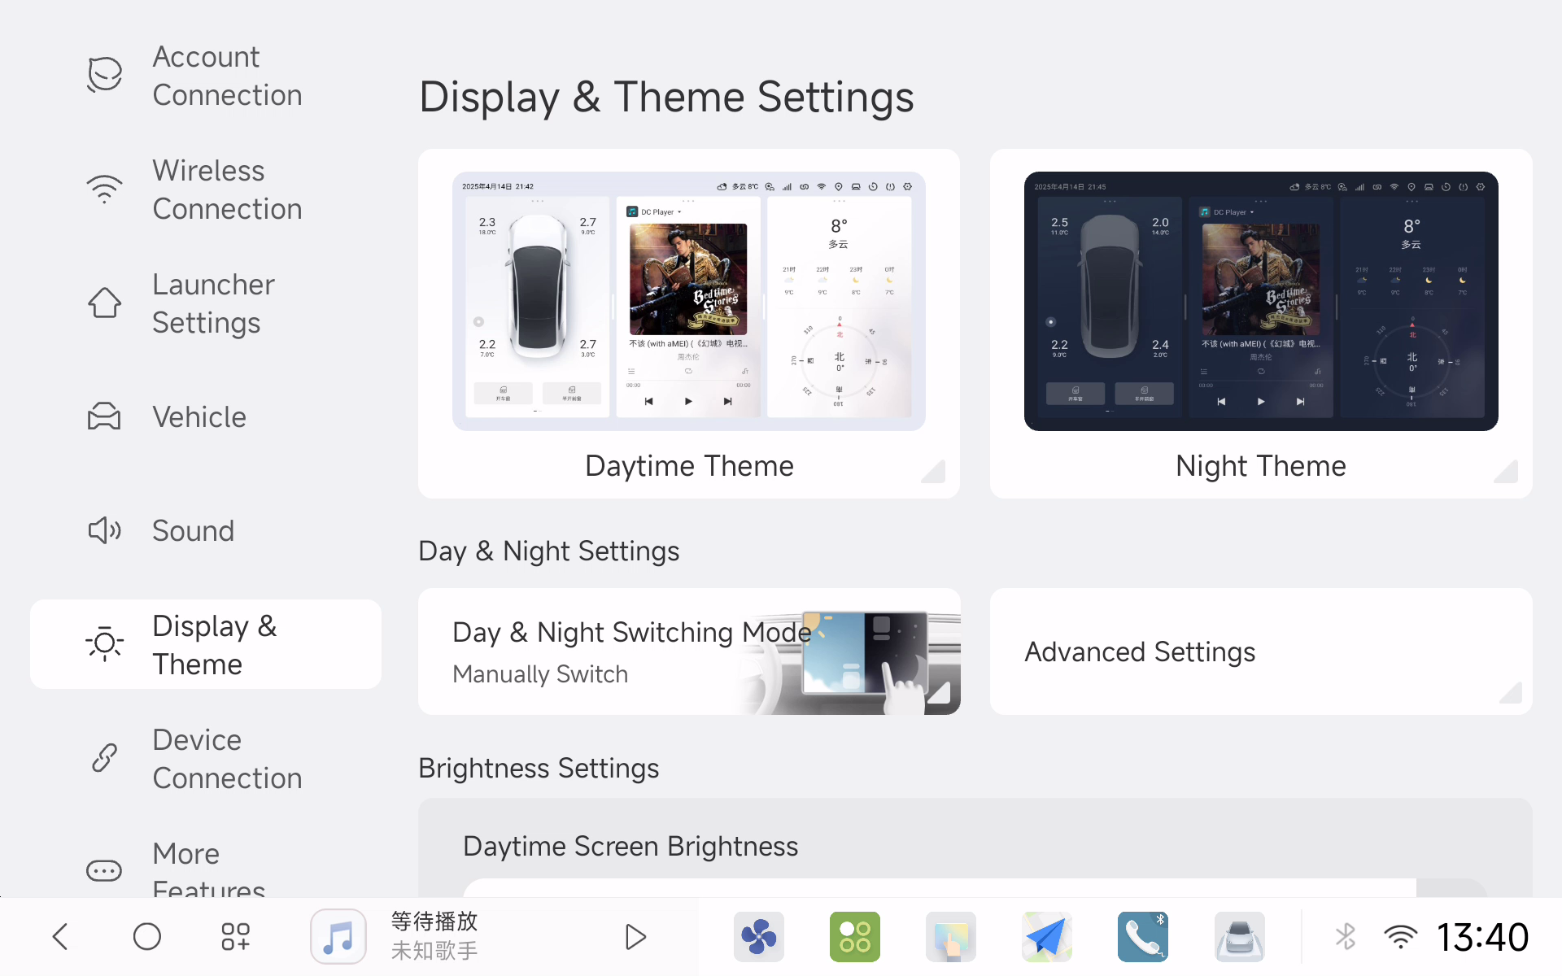This screenshot has width=1562, height=976.
Task: Open the theme wallpaper app icon
Action: [x=951, y=937]
